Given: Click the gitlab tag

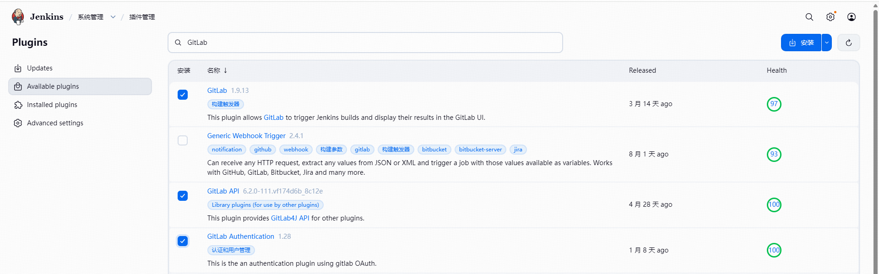Looking at the screenshot, I should click(x=362, y=150).
